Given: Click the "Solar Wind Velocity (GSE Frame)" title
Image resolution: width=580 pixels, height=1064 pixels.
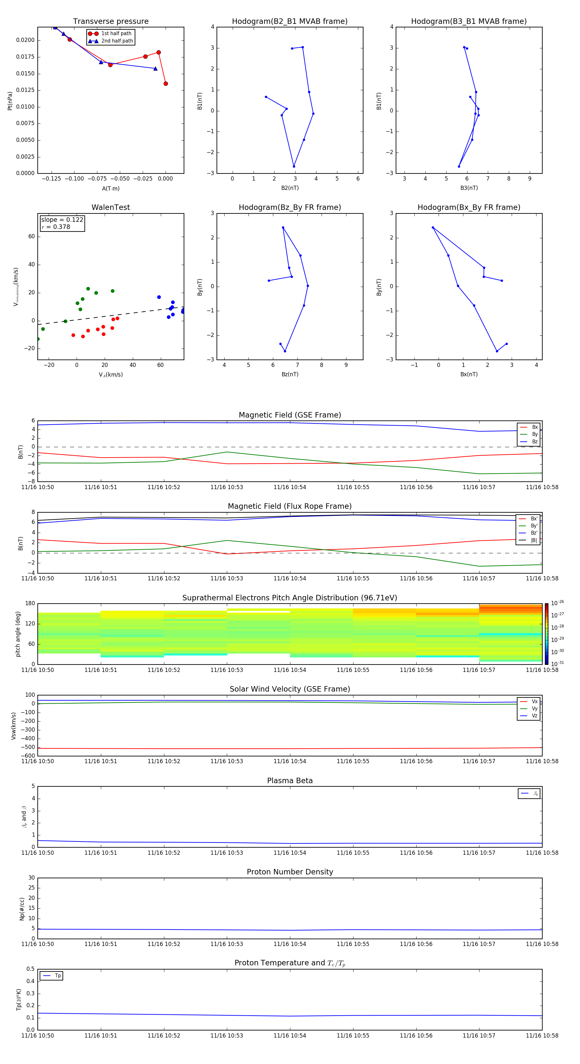Looking at the screenshot, I should click(x=290, y=689).
